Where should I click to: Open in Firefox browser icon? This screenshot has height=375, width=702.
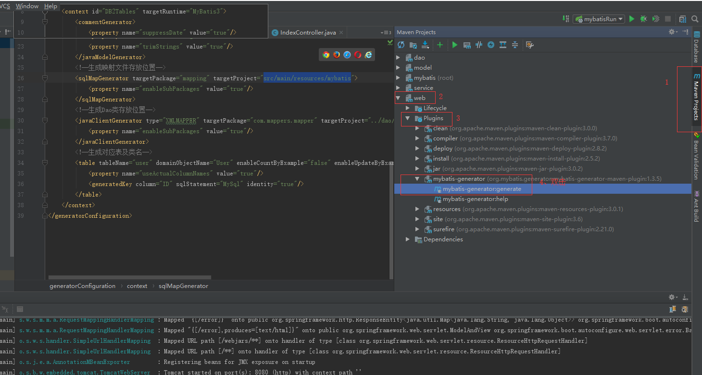(337, 55)
